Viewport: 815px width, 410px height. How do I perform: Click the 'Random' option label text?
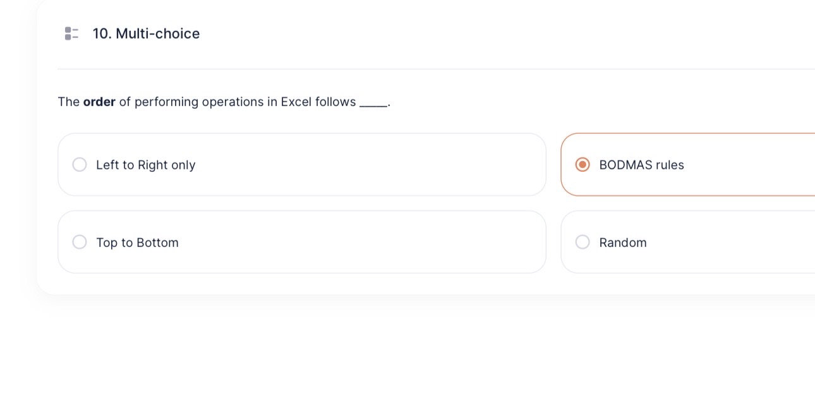pos(623,242)
